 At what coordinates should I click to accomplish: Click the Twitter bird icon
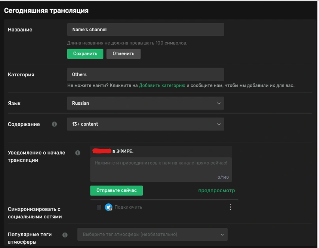click(x=109, y=207)
